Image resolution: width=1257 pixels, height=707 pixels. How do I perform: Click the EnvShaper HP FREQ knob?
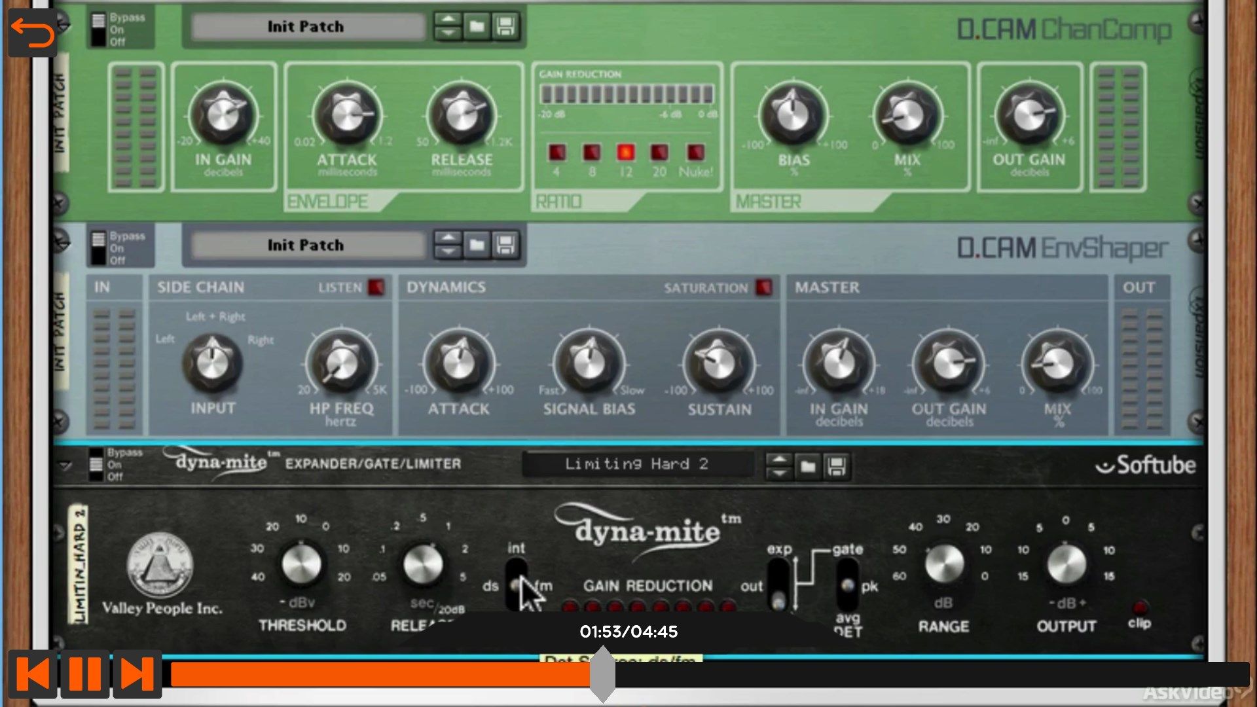click(341, 363)
